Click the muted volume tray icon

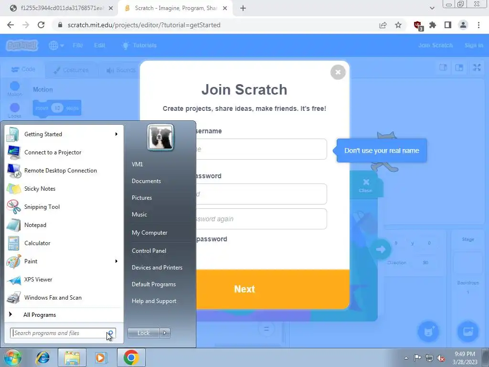click(x=441, y=358)
